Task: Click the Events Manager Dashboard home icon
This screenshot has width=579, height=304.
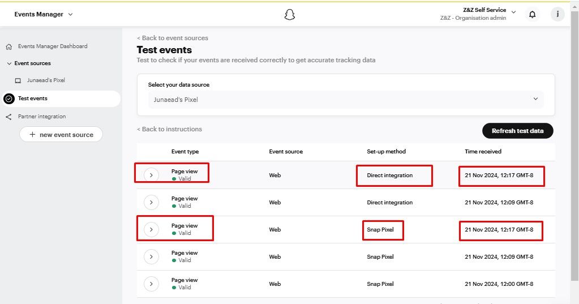Action: (9, 46)
